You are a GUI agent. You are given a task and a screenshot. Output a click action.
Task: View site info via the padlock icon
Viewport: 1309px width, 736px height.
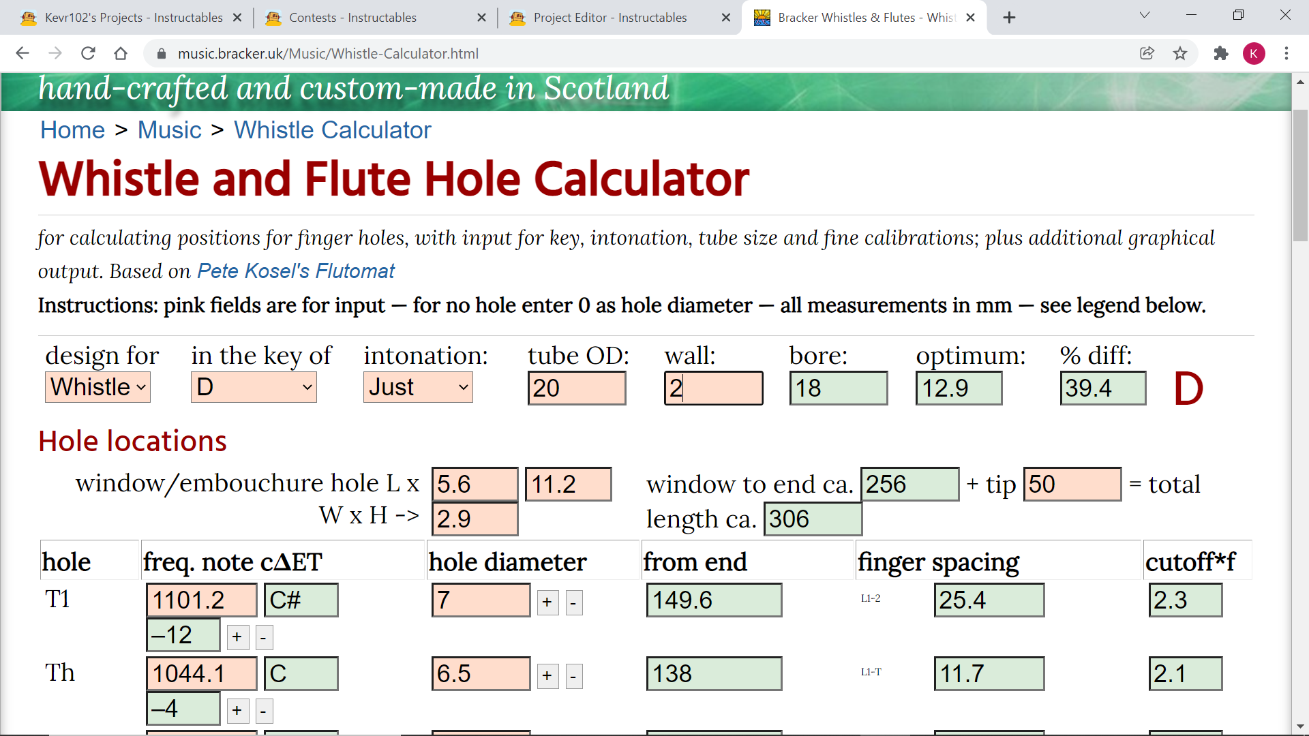pyautogui.click(x=162, y=54)
